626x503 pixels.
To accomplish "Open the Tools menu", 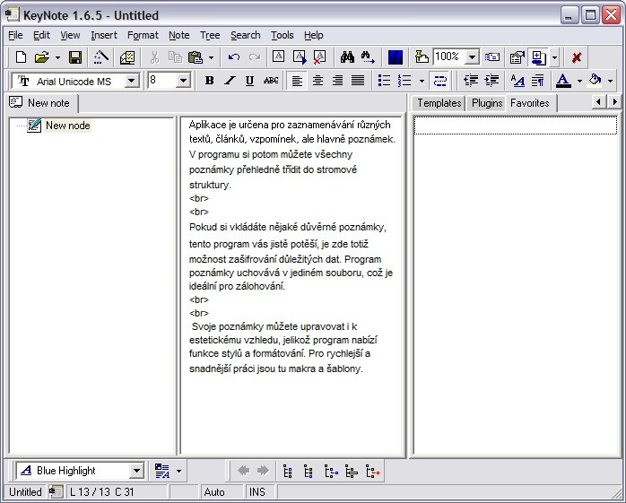I will 282,35.
